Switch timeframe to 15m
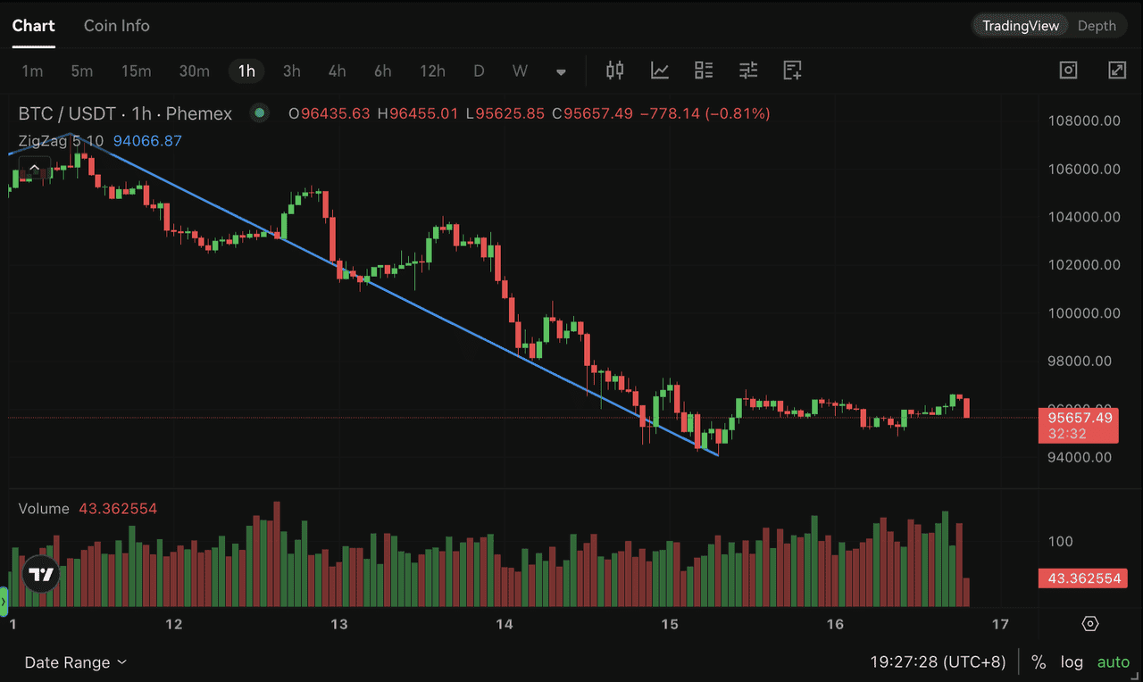 tap(137, 71)
